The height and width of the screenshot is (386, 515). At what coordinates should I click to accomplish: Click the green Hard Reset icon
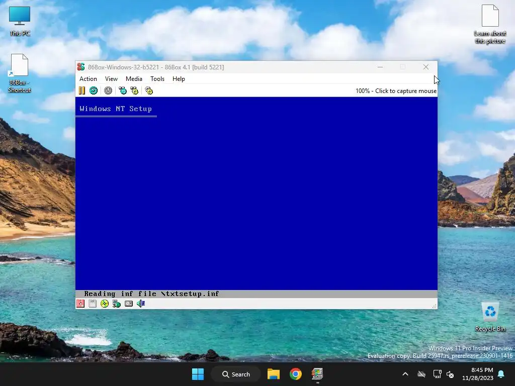coord(94,90)
